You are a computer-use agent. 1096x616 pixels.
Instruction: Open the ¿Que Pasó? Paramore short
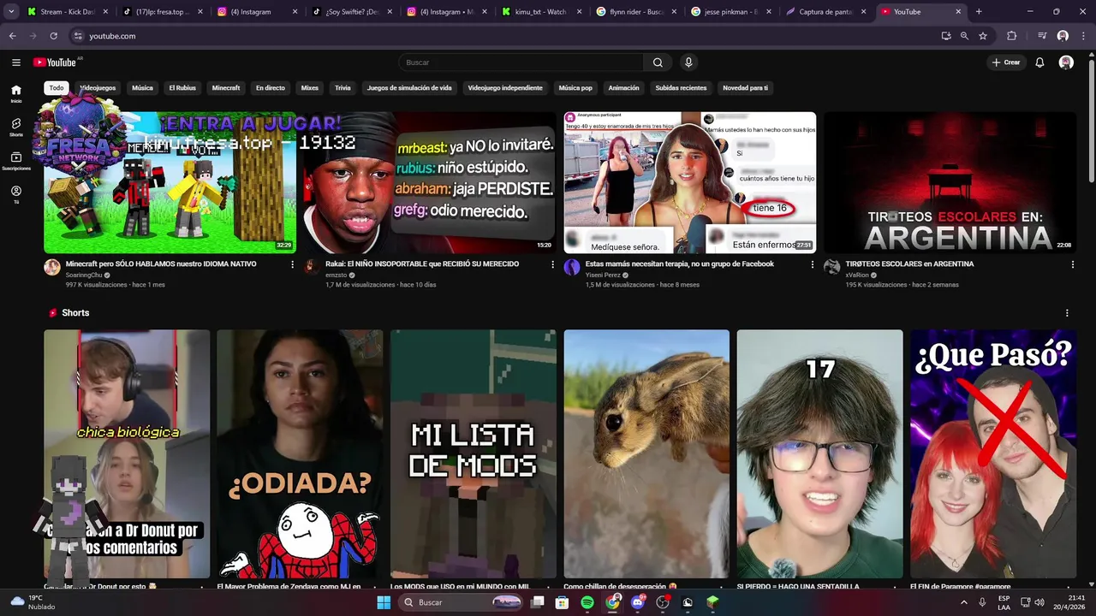[x=993, y=453]
